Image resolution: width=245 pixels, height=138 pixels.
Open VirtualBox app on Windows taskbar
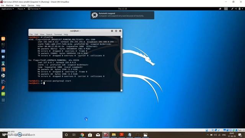(129, 135)
